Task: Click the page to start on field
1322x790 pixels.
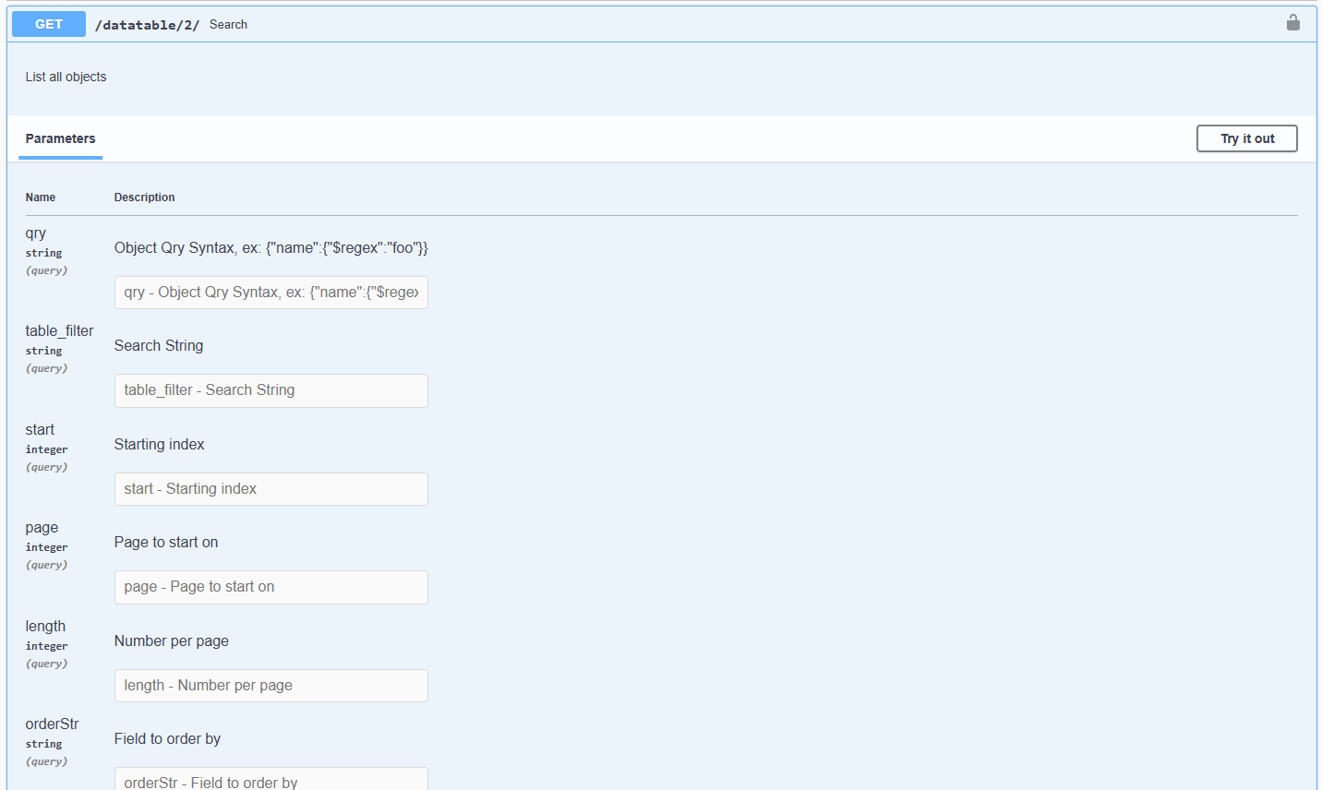Action: point(270,587)
